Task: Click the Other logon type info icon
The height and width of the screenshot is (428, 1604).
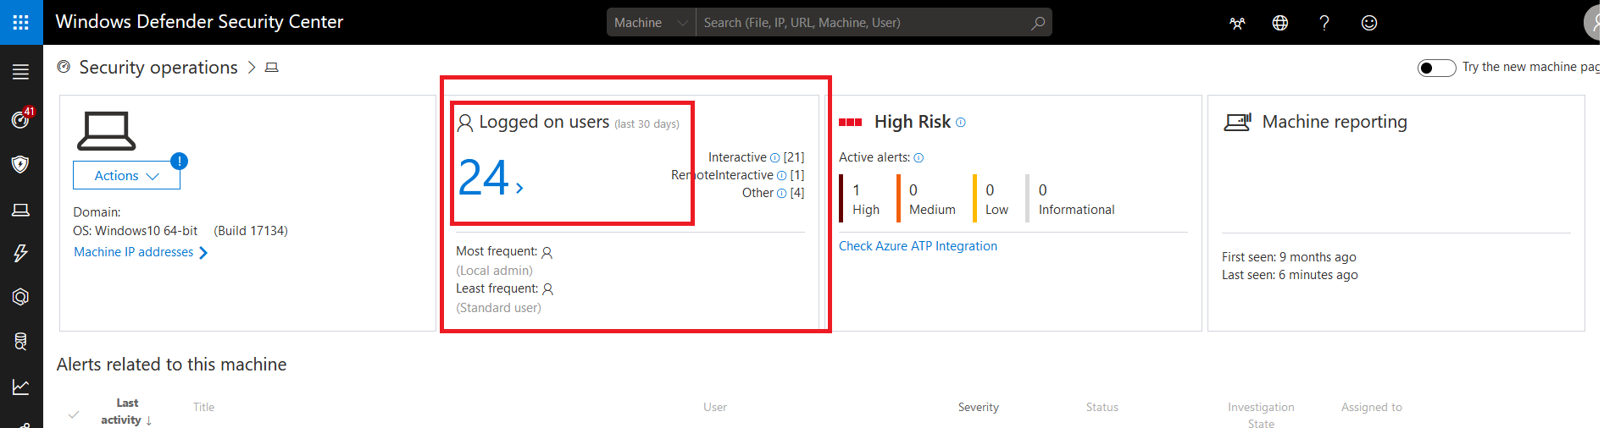Action: pos(781,193)
